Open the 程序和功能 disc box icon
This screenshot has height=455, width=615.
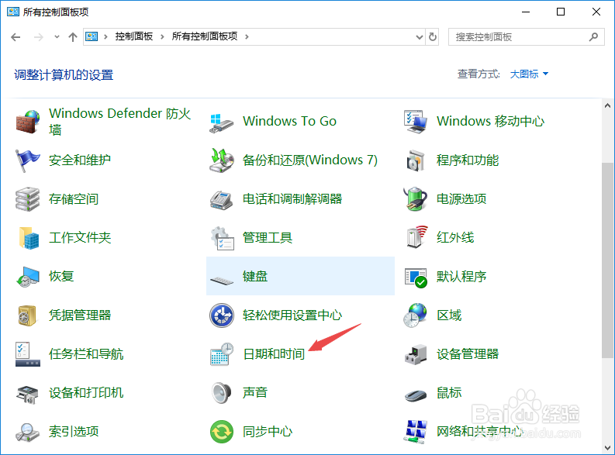tap(416, 160)
